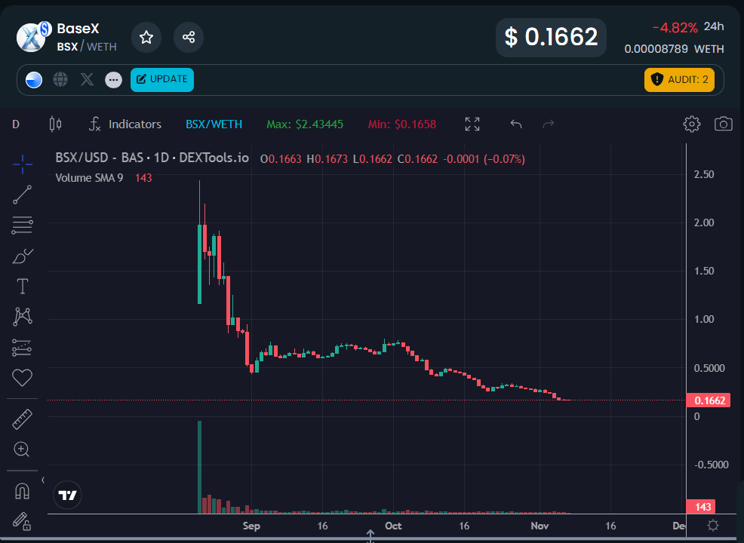
Task: Add BaseX to favorites with star icon
Action: [146, 37]
